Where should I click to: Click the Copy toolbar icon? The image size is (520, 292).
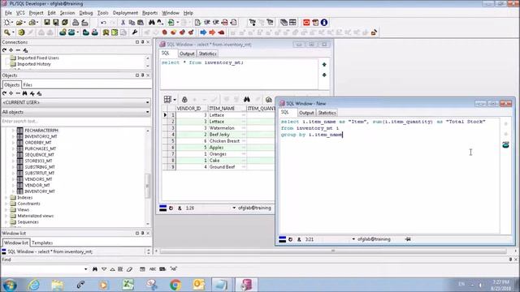click(132, 23)
